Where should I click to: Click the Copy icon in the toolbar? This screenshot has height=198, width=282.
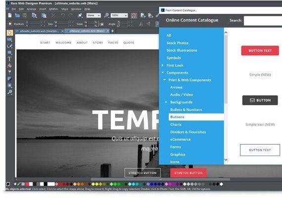click(34, 15)
